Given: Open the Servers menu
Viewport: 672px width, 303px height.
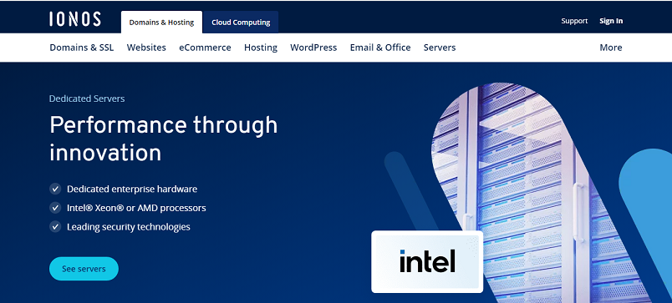Looking at the screenshot, I should (x=440, y=48).
